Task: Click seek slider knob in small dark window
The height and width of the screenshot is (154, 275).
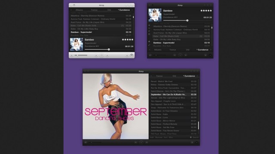Action: click(187, 21)
